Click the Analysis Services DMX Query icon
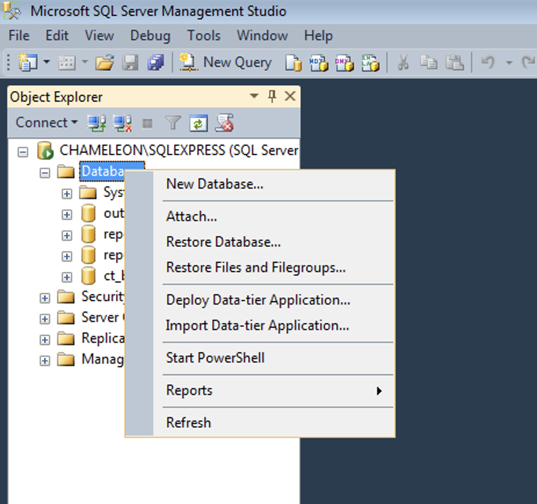The height and width of the screenshot is (504, 537). click(x=344, y=63)
